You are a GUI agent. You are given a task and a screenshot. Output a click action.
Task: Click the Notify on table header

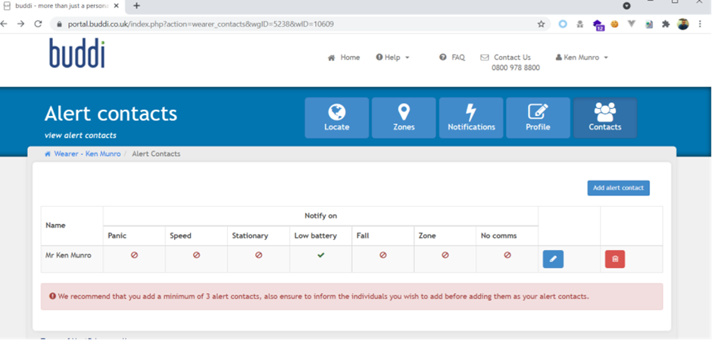pos(320,216)
